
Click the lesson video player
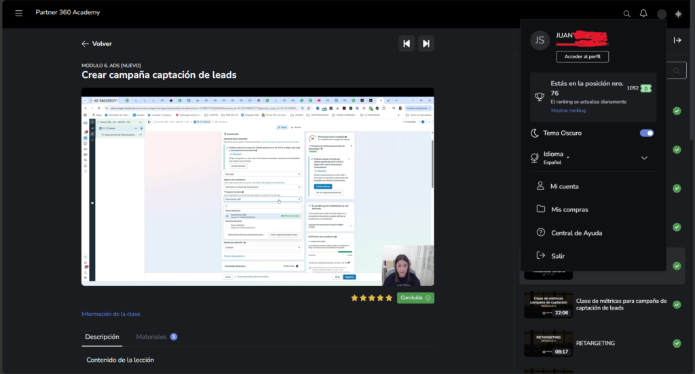click(x=257, y=187)
